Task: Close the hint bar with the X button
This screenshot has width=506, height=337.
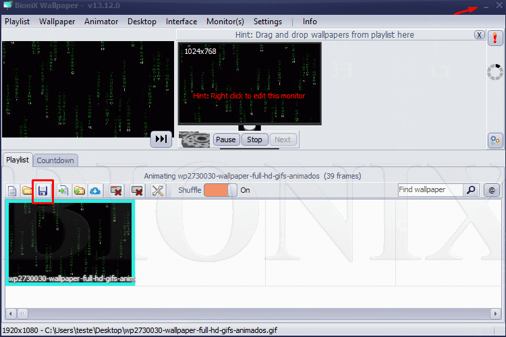Action: coord(479,35)
